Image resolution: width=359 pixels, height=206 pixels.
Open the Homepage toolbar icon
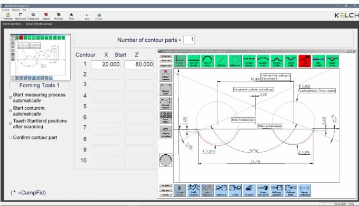click(7, 16)
